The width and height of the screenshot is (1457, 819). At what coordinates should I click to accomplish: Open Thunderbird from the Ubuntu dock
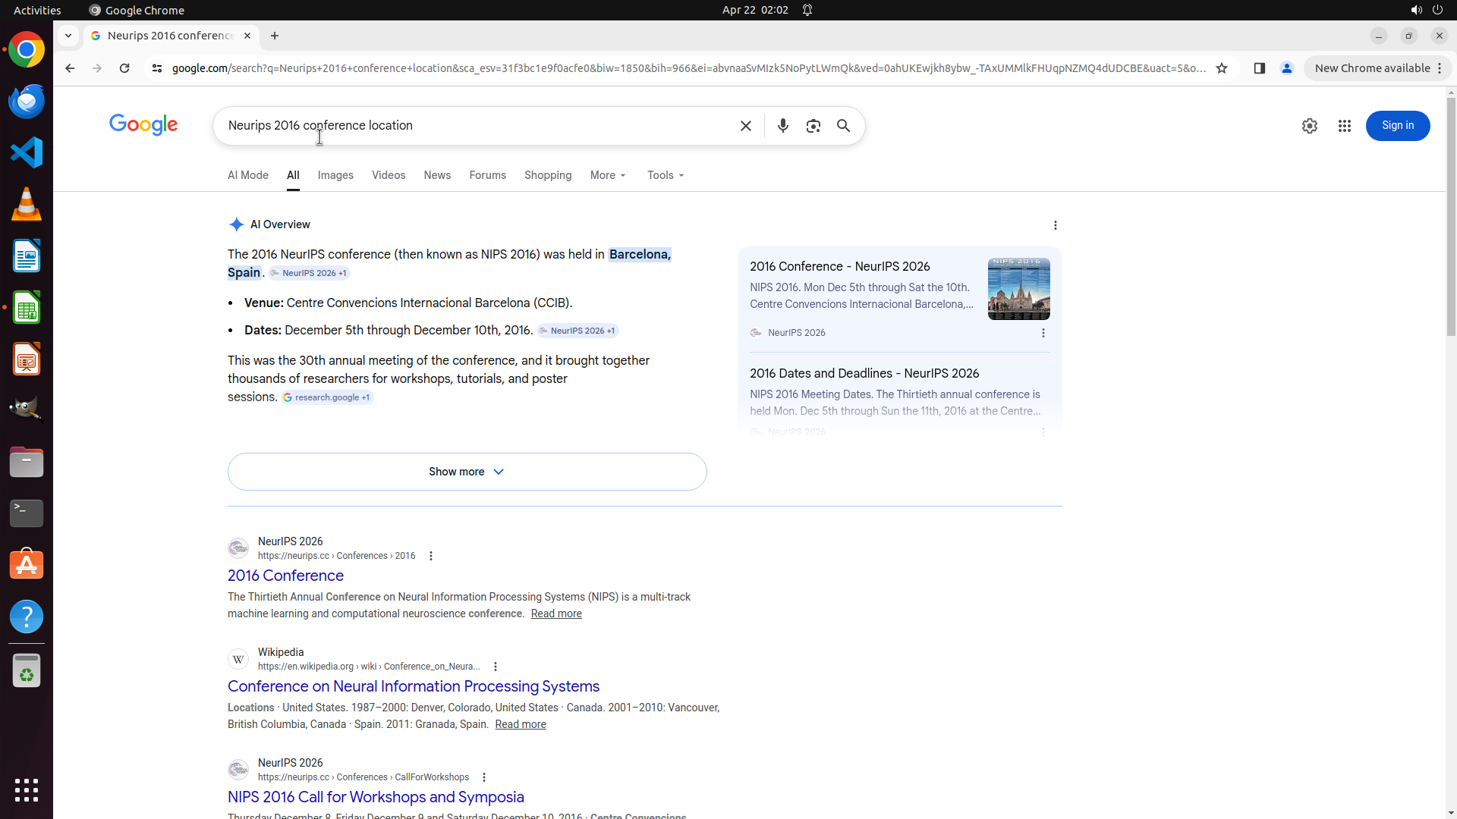27,101
